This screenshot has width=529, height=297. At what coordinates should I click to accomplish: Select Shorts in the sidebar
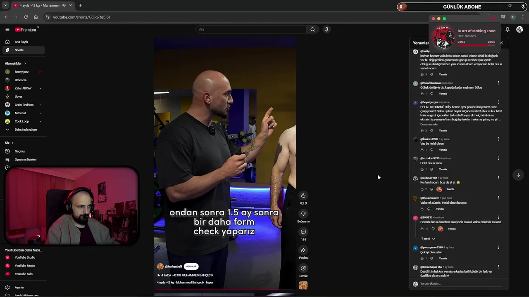(23, 50)
